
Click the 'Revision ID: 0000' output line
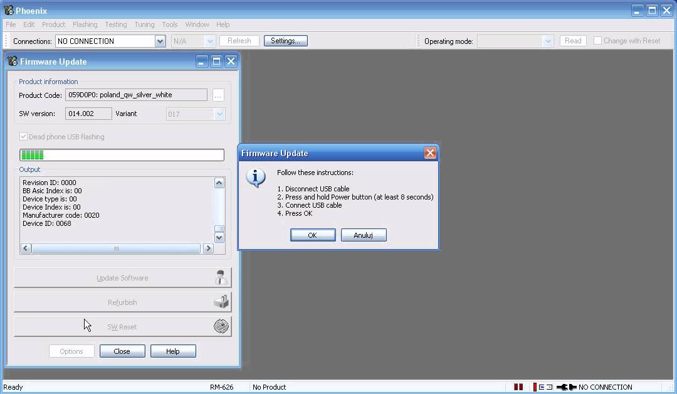point(50,183)
